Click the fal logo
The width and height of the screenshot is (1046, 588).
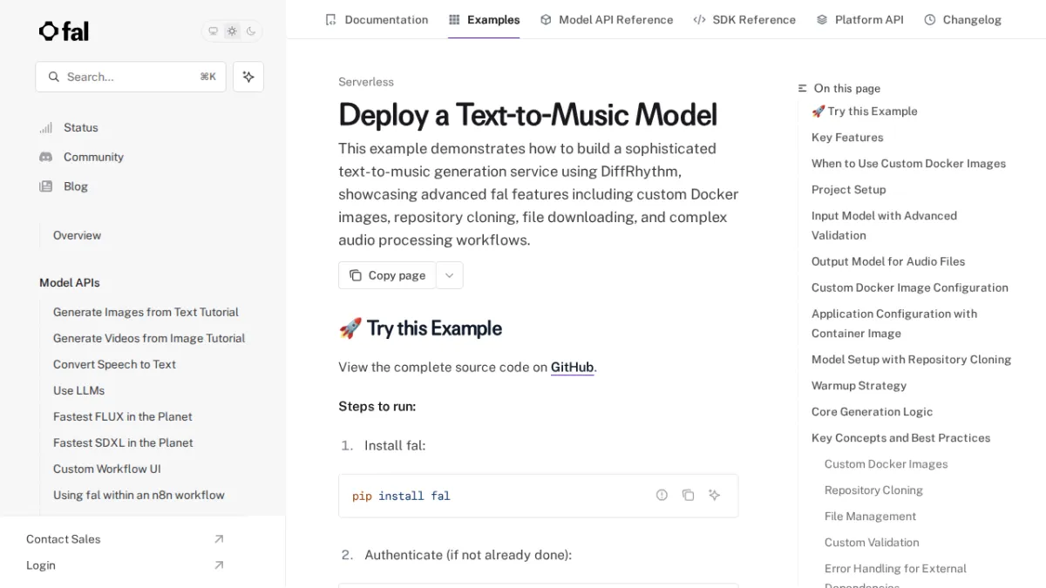[64, 31]
